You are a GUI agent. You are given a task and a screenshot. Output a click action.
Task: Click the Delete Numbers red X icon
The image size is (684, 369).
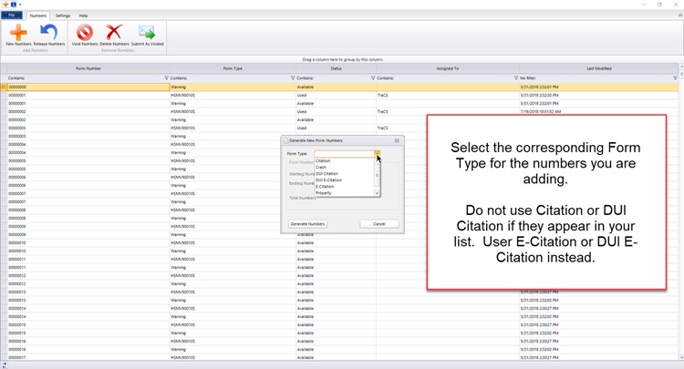tap(114, 33)
